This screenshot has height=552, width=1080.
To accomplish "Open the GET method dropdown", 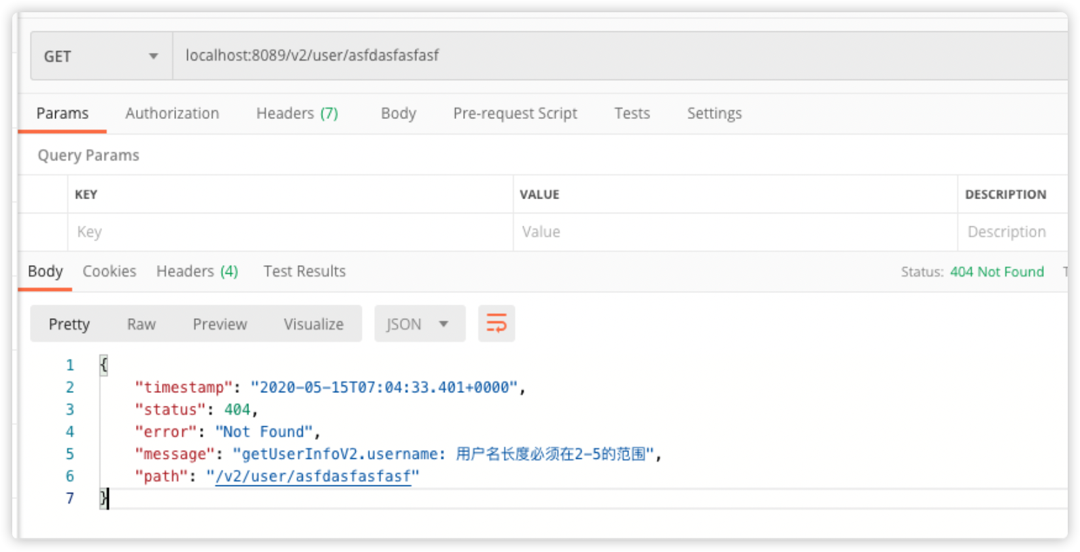I will (101, 56).
